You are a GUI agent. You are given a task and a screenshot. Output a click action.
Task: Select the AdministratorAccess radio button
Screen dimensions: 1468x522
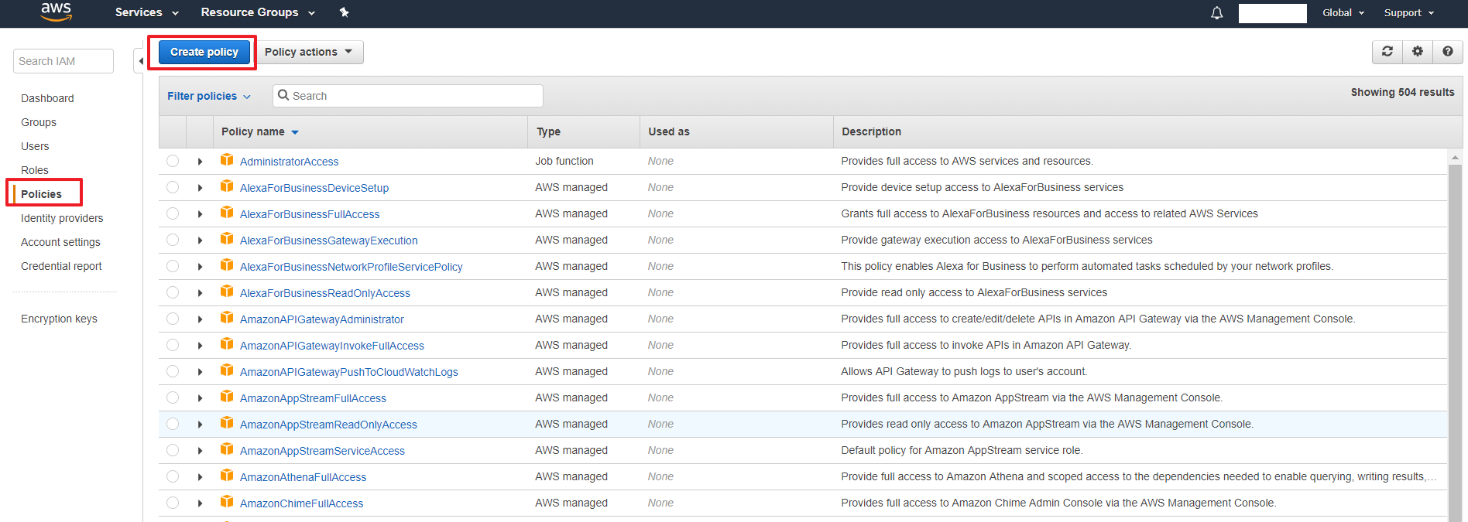173,161
